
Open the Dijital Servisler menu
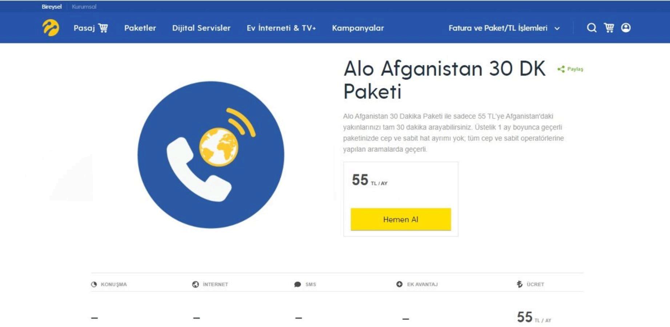pos(201,28)
